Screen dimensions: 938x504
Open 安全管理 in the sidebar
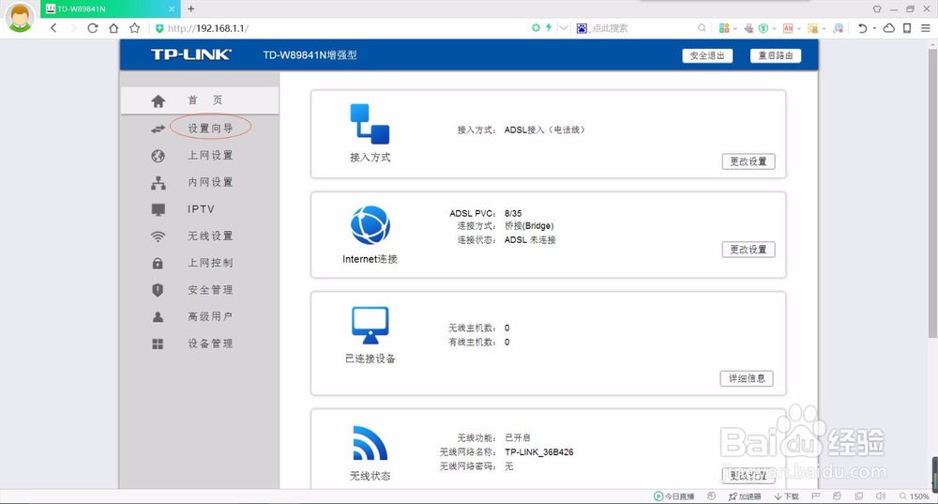click(210, 290)
